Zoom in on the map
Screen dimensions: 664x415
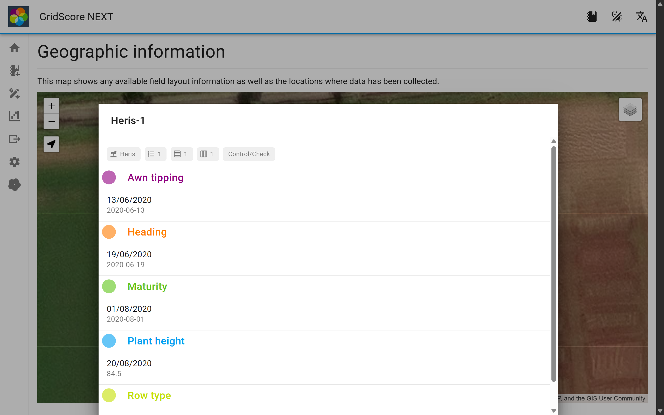[x=51, y=106]
